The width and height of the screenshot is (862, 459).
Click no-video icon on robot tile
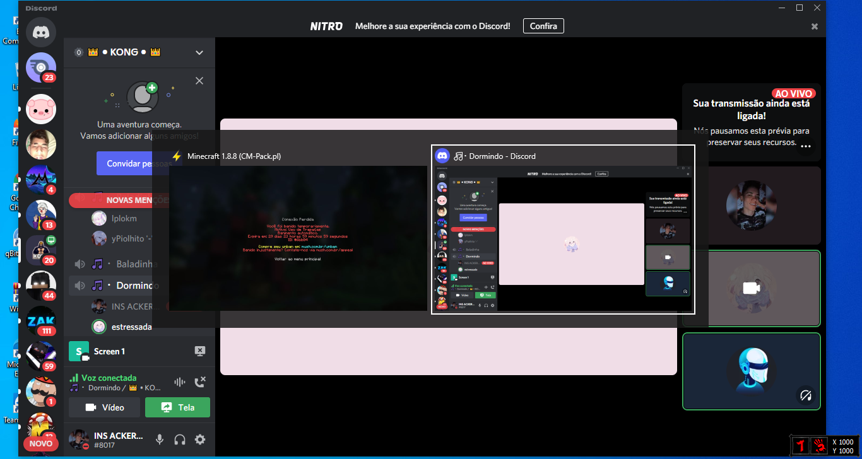pyautogui.click(x=805, y=395)
